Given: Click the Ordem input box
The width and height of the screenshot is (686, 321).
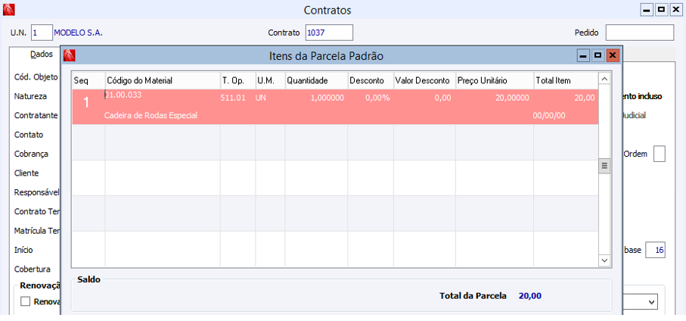Looking at the screenshot, I should [x=659, y=154].
